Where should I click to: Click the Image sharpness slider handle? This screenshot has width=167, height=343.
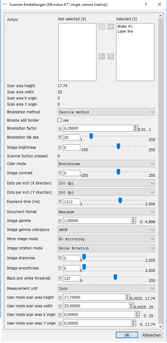click(84, 257)
